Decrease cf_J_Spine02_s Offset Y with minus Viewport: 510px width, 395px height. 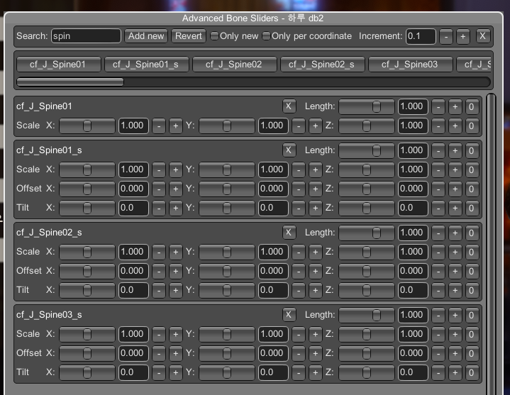click(x=299, y=271)
